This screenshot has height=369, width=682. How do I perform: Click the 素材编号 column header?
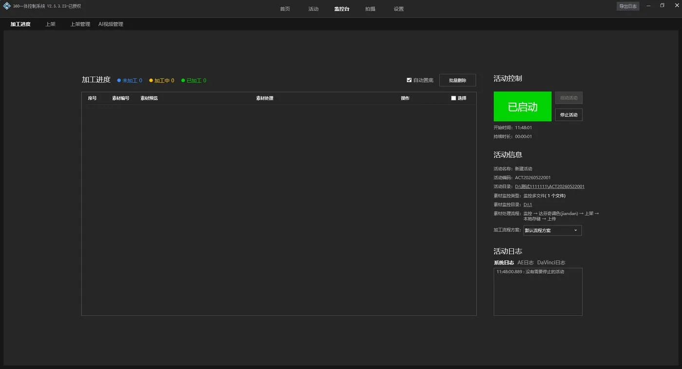121,98
